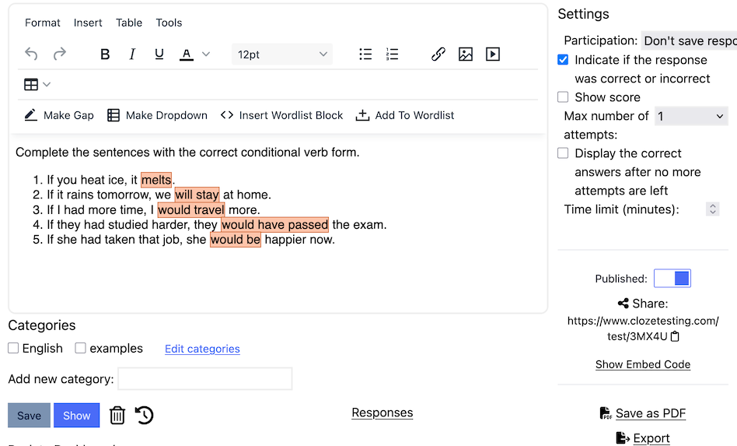Apply italic formatting
Screen dimensions: 737x446
point(132,54)
